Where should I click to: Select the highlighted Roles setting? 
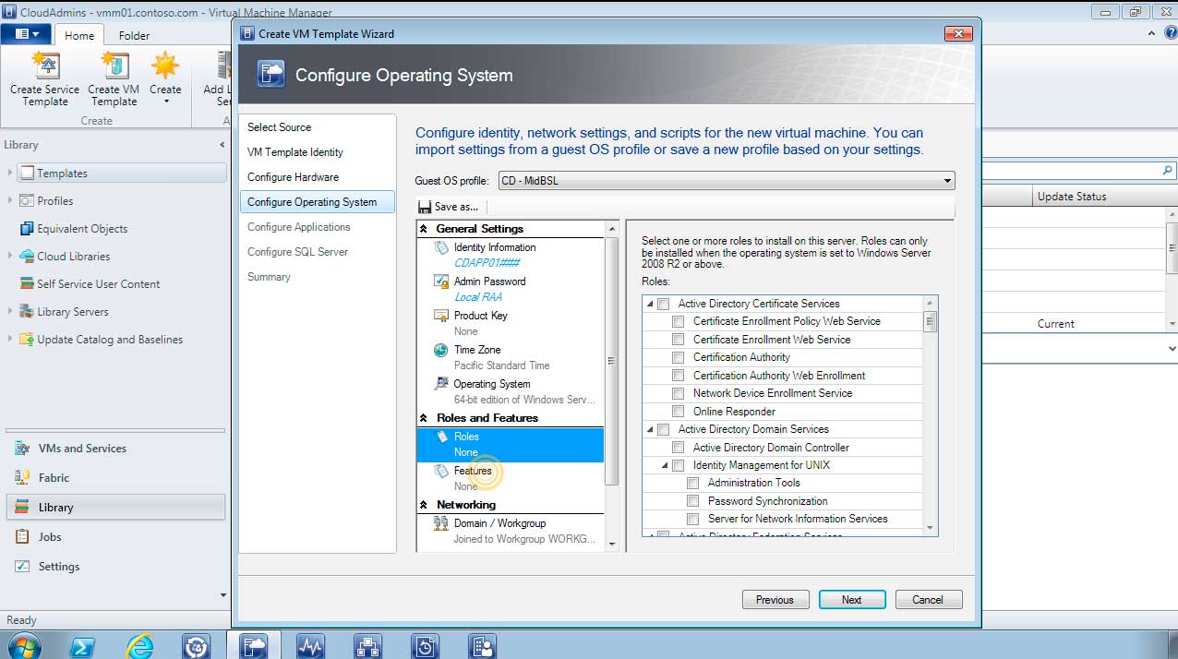(x=511, y=444)
